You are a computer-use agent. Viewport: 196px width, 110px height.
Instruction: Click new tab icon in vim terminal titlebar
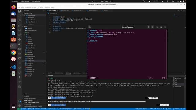coord(89,27)
